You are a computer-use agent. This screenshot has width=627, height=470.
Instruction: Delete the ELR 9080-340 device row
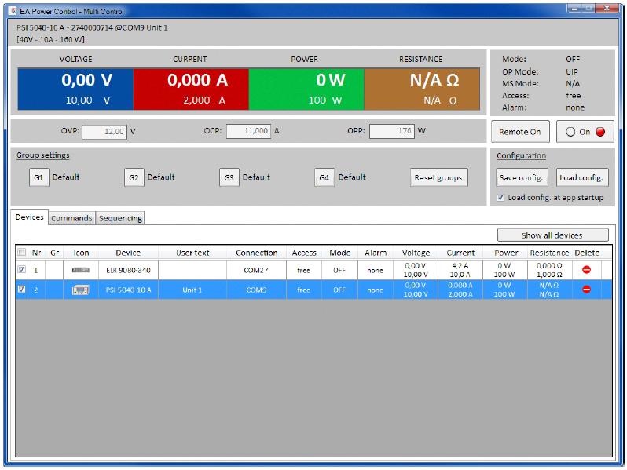586,270
